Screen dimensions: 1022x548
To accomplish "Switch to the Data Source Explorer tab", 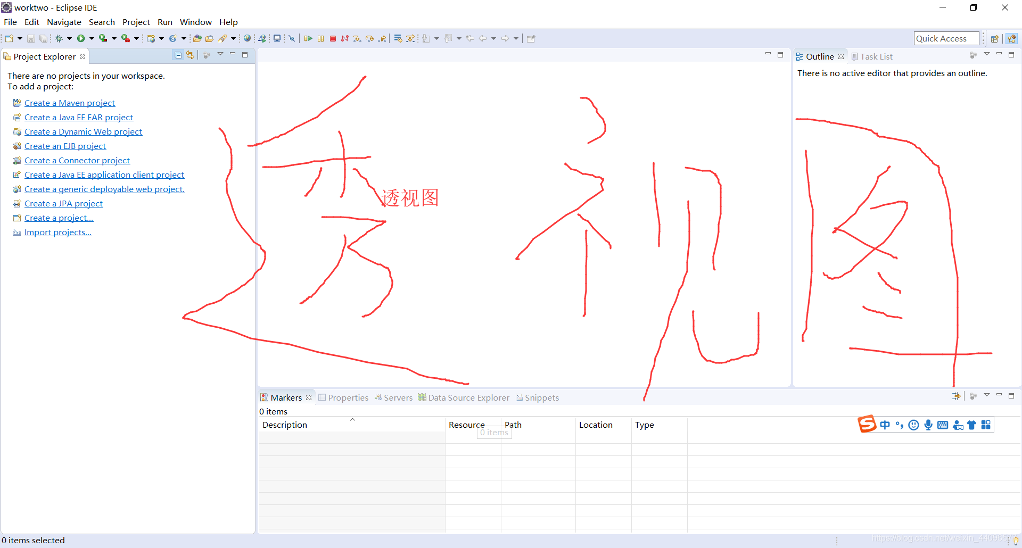I will coord(464,397).
